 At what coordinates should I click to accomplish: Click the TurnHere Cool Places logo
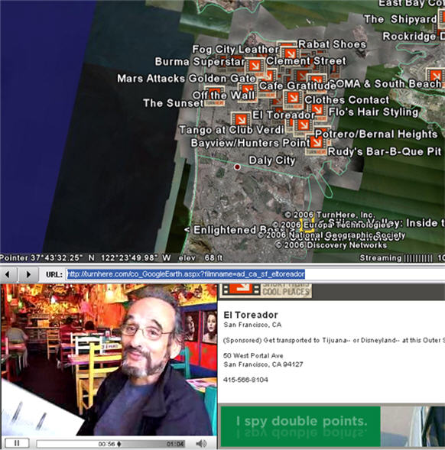tap(266, 290)
